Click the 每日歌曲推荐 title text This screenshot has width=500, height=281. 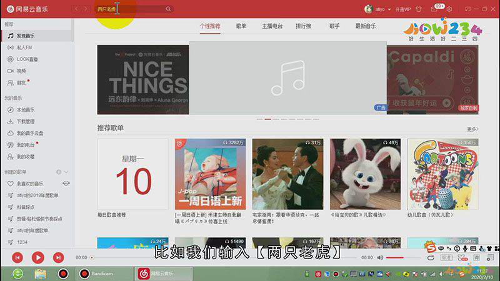[112, 215]
